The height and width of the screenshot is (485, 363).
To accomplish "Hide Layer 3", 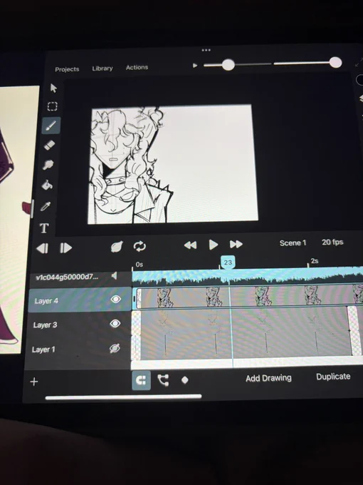I will tap(115, 324).
